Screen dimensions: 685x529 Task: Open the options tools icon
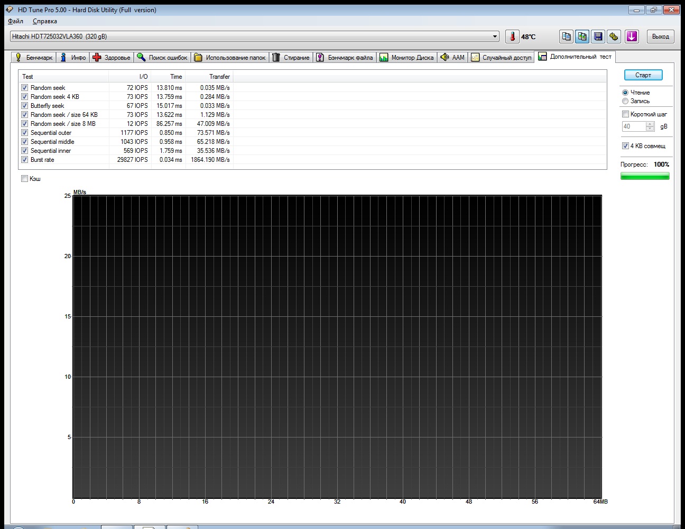[614, 37]
